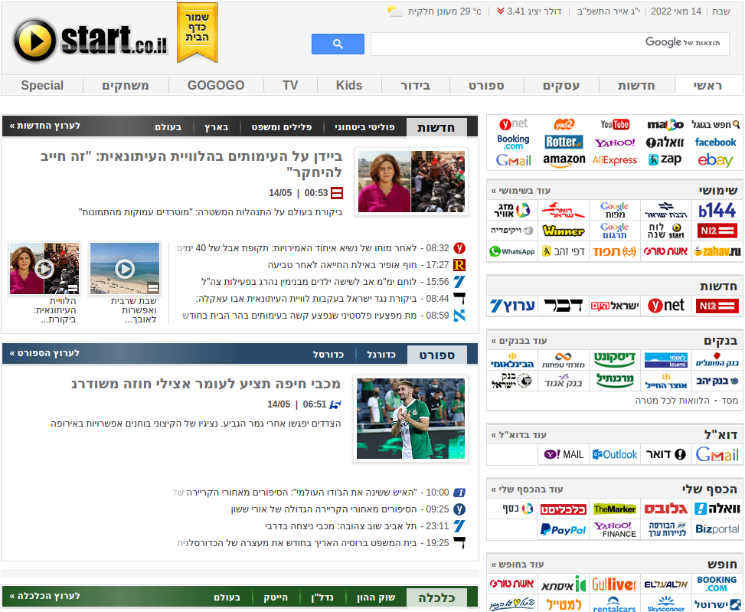Go to לערוץ החדשות channel link
745x612 pixels.
[x=45, y=126]
